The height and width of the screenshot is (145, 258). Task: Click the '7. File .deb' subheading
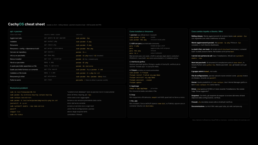134,101
